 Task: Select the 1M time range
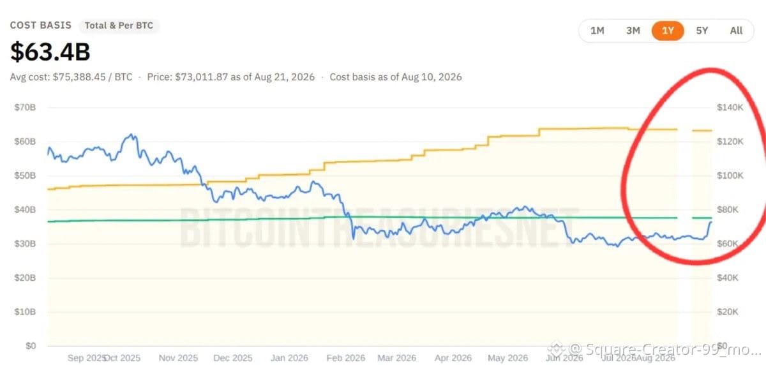pyautogui.click(x=597, y=31)
